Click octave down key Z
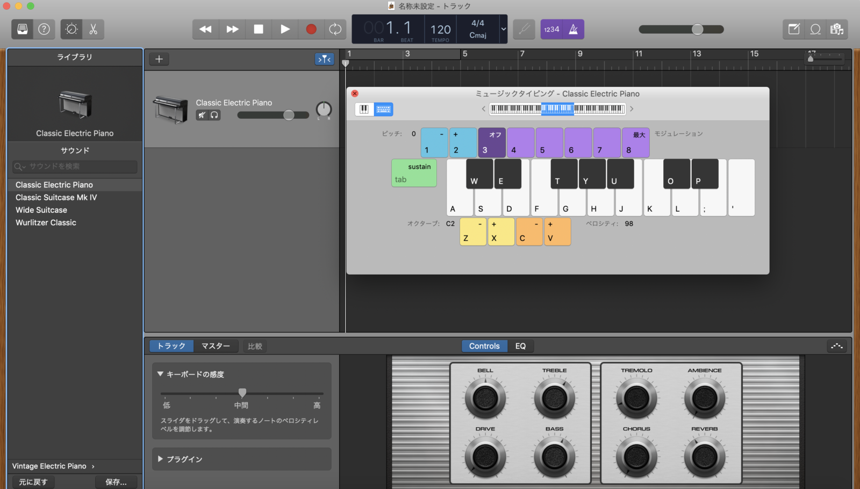860x489 pixels. tap(473, 232)
